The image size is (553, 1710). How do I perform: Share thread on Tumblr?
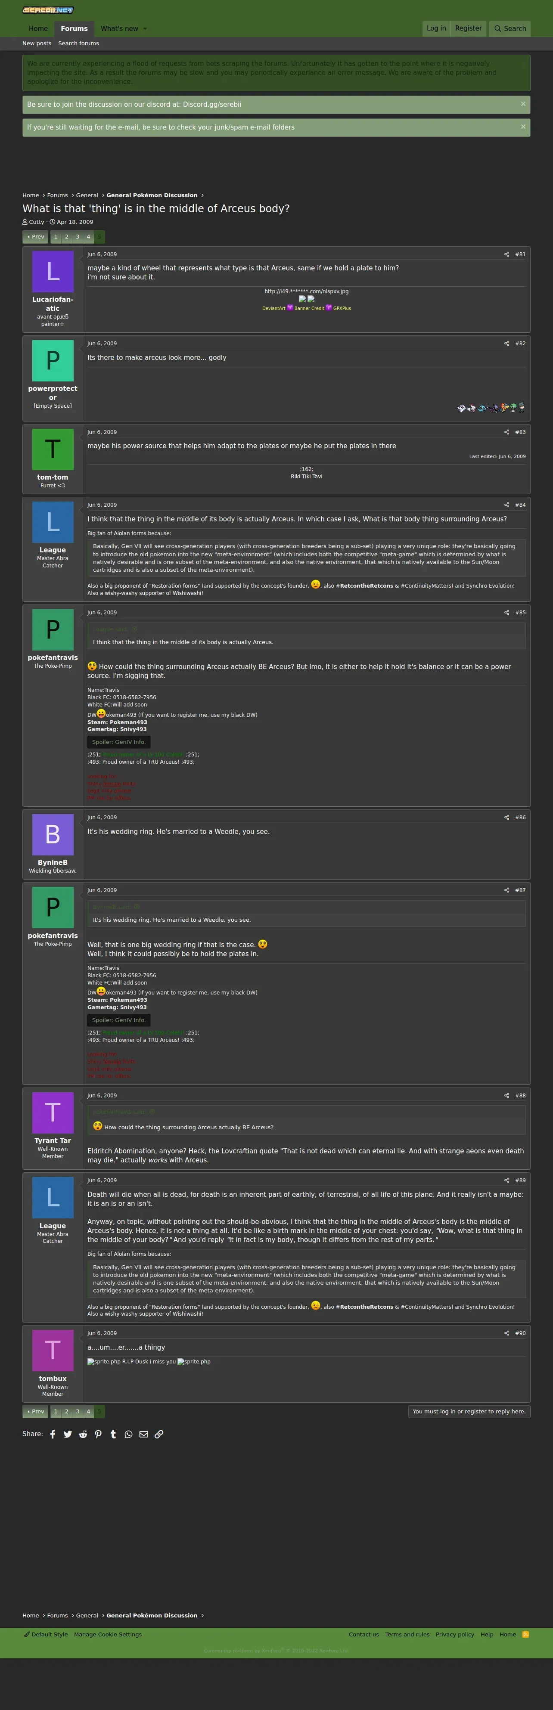pos(114,1434)
